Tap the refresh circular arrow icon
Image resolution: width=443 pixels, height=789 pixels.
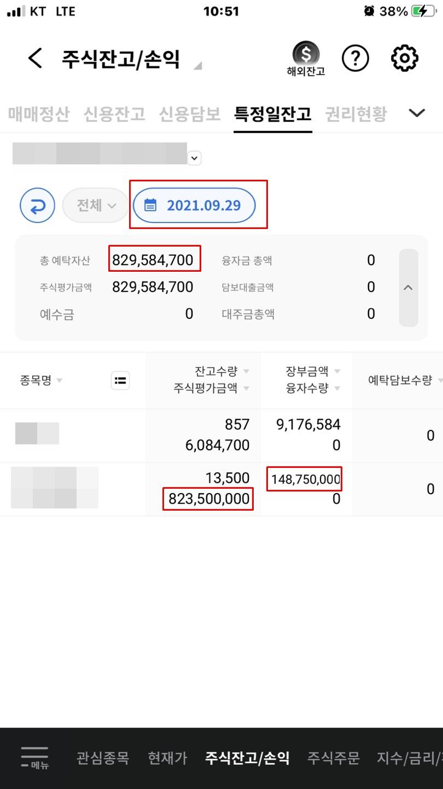pyautogui.click(x=37, y=205)
